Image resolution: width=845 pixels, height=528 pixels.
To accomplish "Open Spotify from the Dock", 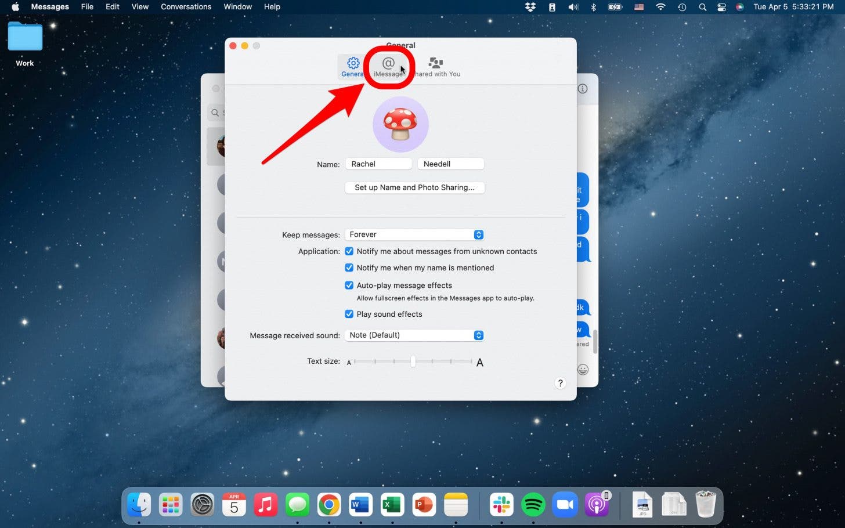I will [533, 504].
